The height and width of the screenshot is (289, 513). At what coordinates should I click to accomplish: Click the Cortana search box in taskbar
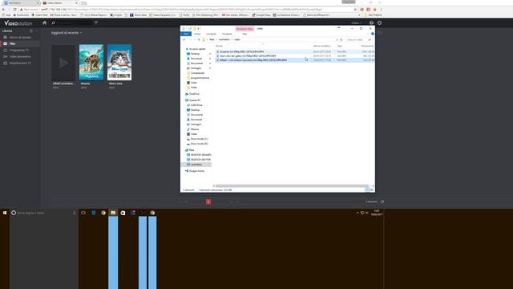click(x=43, y=213)
